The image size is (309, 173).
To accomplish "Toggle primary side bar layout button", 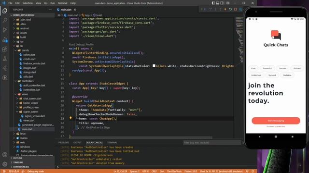I will (x=213, y=3).
